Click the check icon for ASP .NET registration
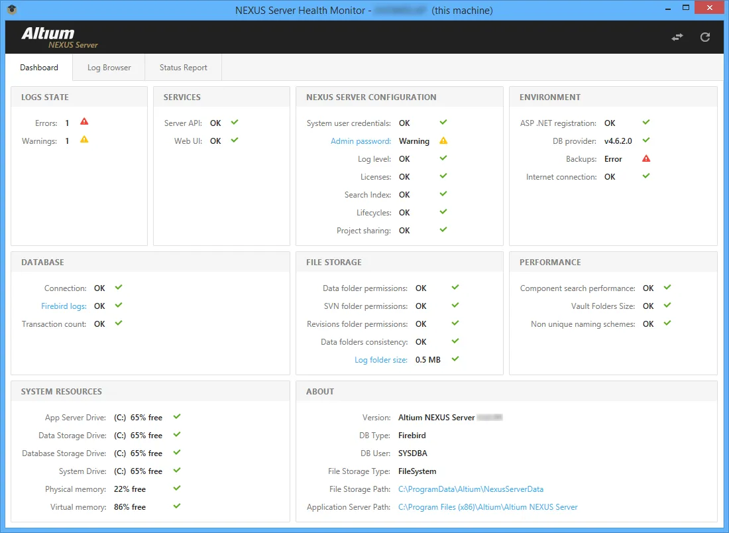This screenshot has height=533, width=729. (x=646, y=123)
